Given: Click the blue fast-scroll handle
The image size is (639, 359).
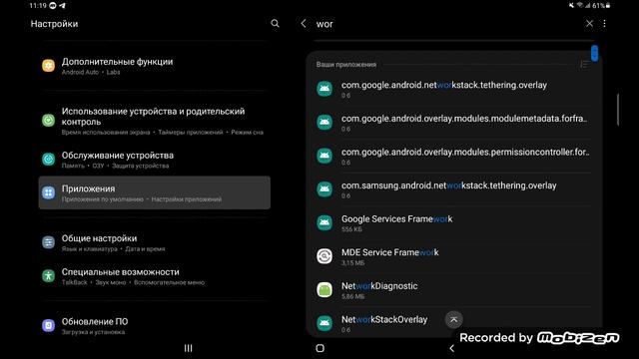Looking at the screenshot, I should pos(595,53).
